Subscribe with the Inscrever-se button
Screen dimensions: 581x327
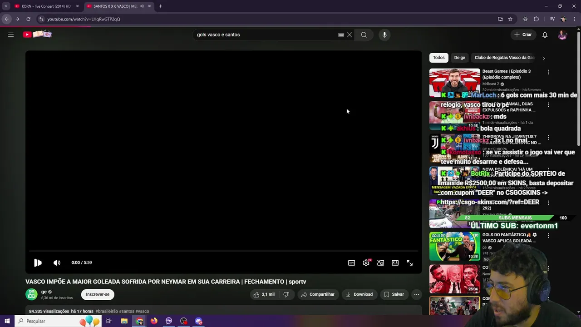[98, 294]
